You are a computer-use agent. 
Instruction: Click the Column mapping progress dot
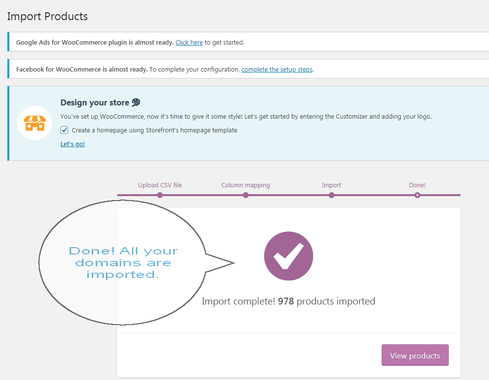pyautogui.click(x=246, y=195)
